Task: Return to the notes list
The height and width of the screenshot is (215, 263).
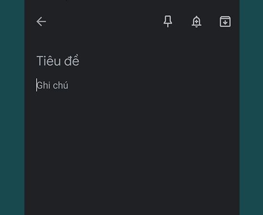Action: (x=41, y=21)
